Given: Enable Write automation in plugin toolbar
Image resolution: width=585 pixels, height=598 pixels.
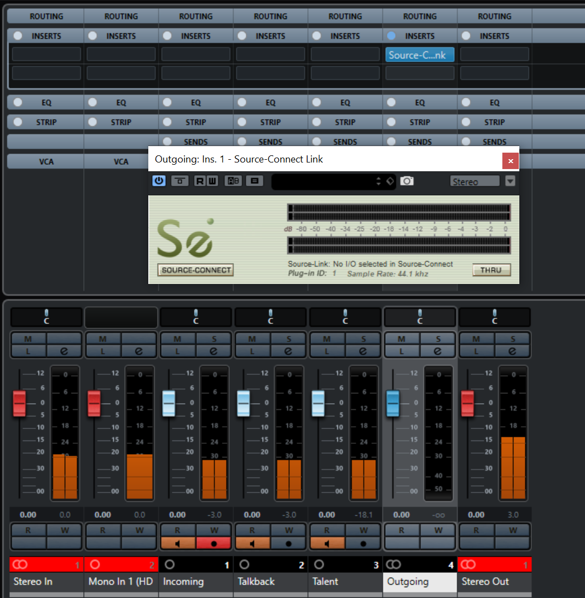Looking at the screenshot, I should pos(212,181).
